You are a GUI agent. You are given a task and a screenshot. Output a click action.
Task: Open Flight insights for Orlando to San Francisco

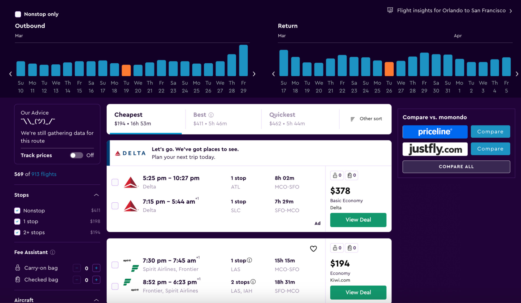[x=451, y=10]
